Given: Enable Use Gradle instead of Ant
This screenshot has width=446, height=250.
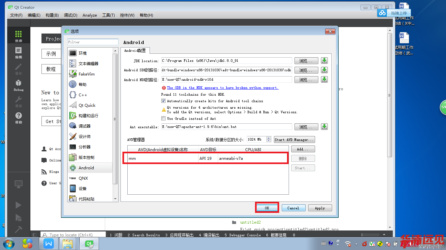Looking at the screenshot, I should [164, 118].
